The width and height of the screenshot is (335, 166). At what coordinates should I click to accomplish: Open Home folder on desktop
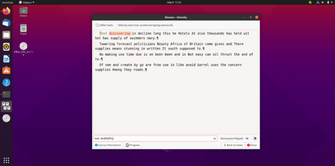tap(23, 12)
